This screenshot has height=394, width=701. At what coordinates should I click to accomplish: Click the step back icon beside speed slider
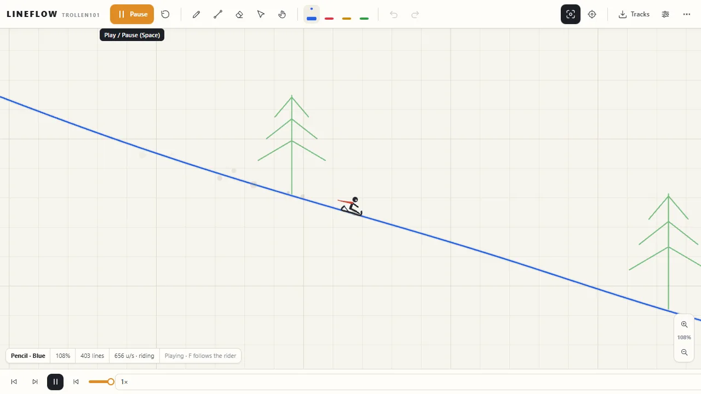[x=76, y=382]
